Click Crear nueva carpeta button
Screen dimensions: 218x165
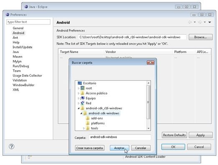click(x=89, y=148)
